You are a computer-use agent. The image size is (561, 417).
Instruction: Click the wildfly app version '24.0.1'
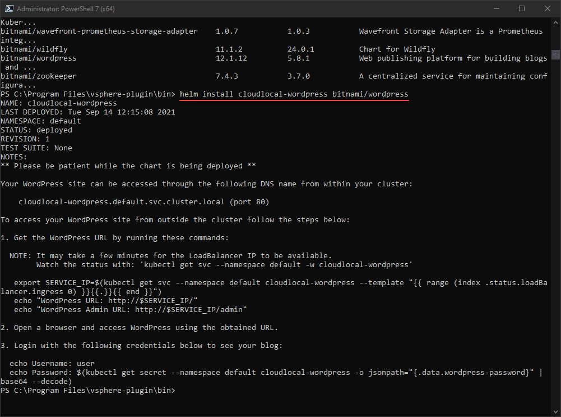pos(300,49)
